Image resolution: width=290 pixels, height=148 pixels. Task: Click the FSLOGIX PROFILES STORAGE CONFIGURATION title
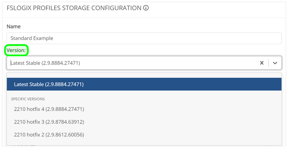point(74,8)
